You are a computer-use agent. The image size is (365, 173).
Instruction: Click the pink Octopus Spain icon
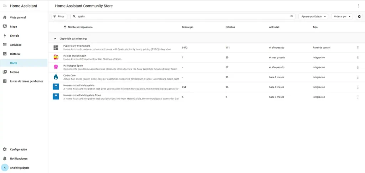click(56, 67)
